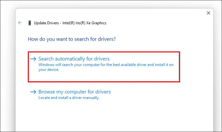
Task: Choose Search automatically for drivers
Action: coord(104,67)
